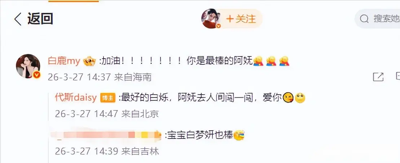Screen dimensions: 400x163
Task: Click the timestamp 26-3-27 14:47 来自北京
Action: tap(107, 114)
